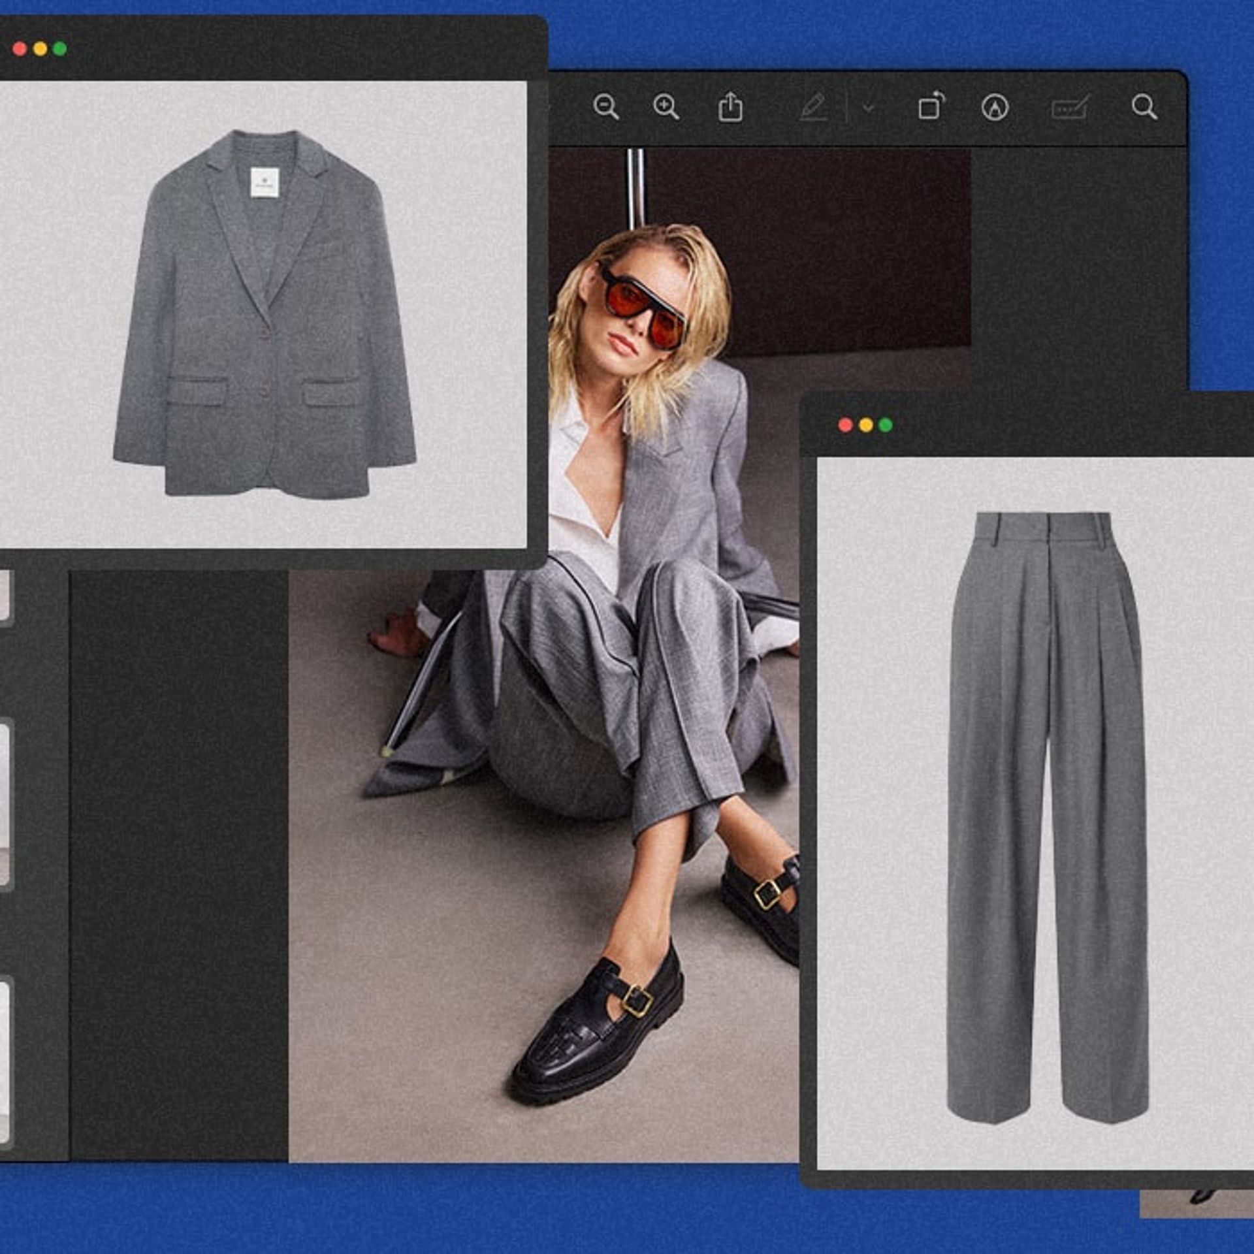Click the search magnifier in toolbar
The width and height of the screenshot is (1254, 1254).
(x=1144, y=106)
